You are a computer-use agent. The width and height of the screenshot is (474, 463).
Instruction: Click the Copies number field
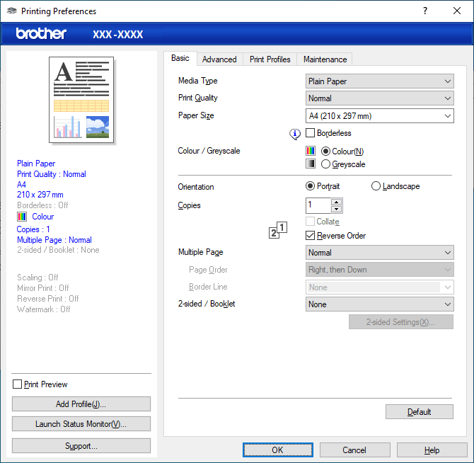coord(318,205)
